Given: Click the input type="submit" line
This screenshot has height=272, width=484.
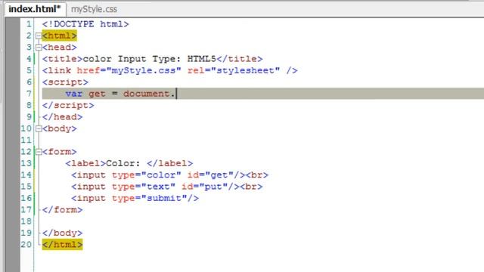Looking at the screenshot, I should [x=135, y=198].
